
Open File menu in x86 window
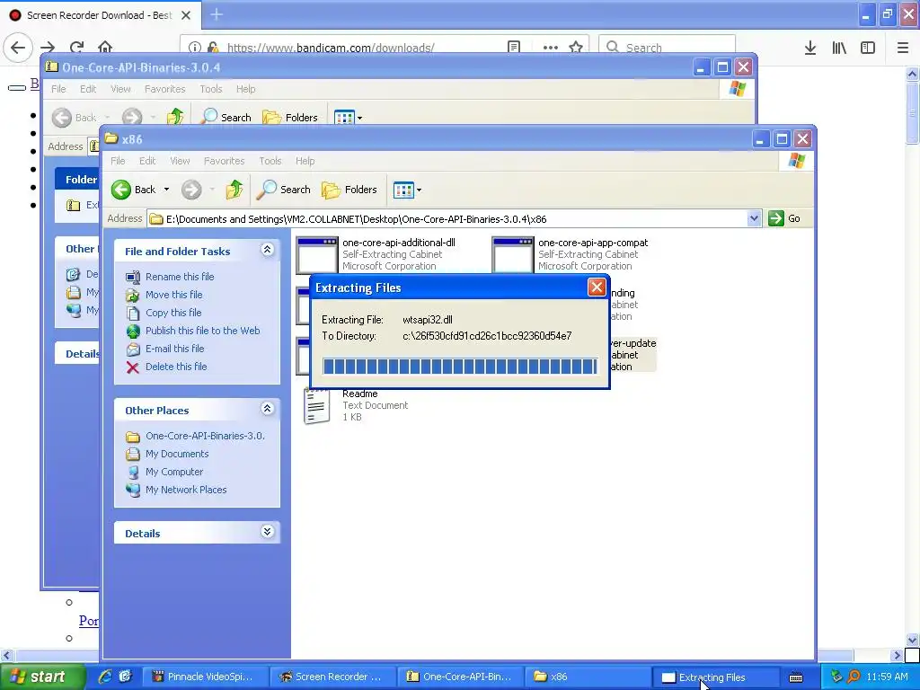[x=118, y=161]
